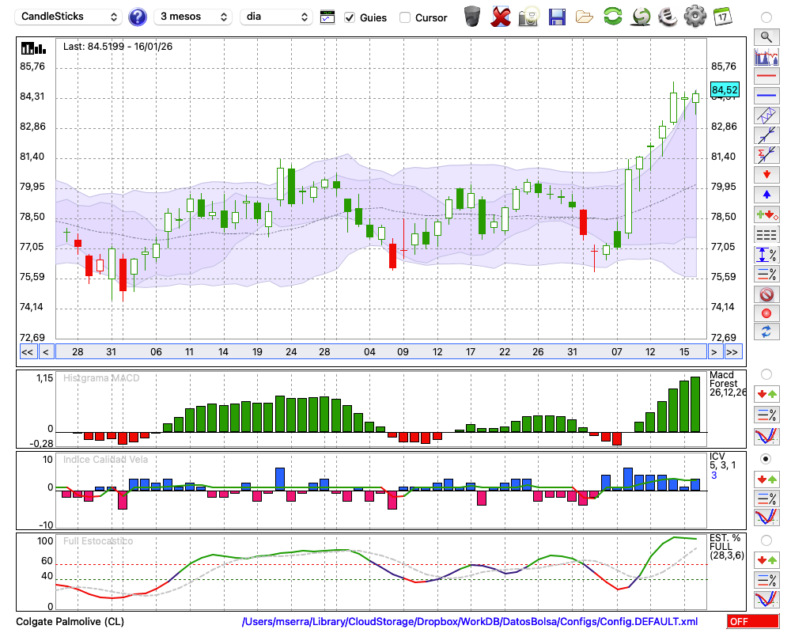Expand the dia interval dropdown
Image resolution: width=791 pixels, height=633 pixels.
(276, 17)
